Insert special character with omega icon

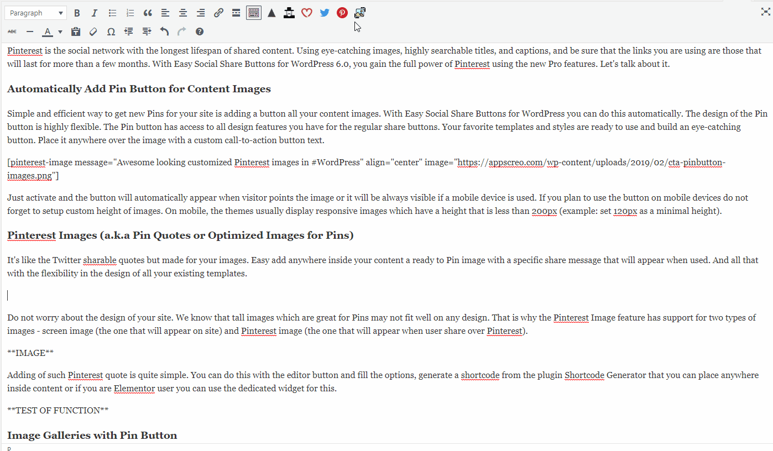click(111, 32)
